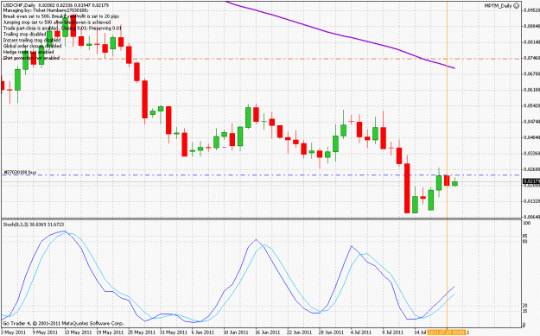Click the '6 Jun 2011' date on time axis
Screen dimensions: 540x336
coord(202,333)
